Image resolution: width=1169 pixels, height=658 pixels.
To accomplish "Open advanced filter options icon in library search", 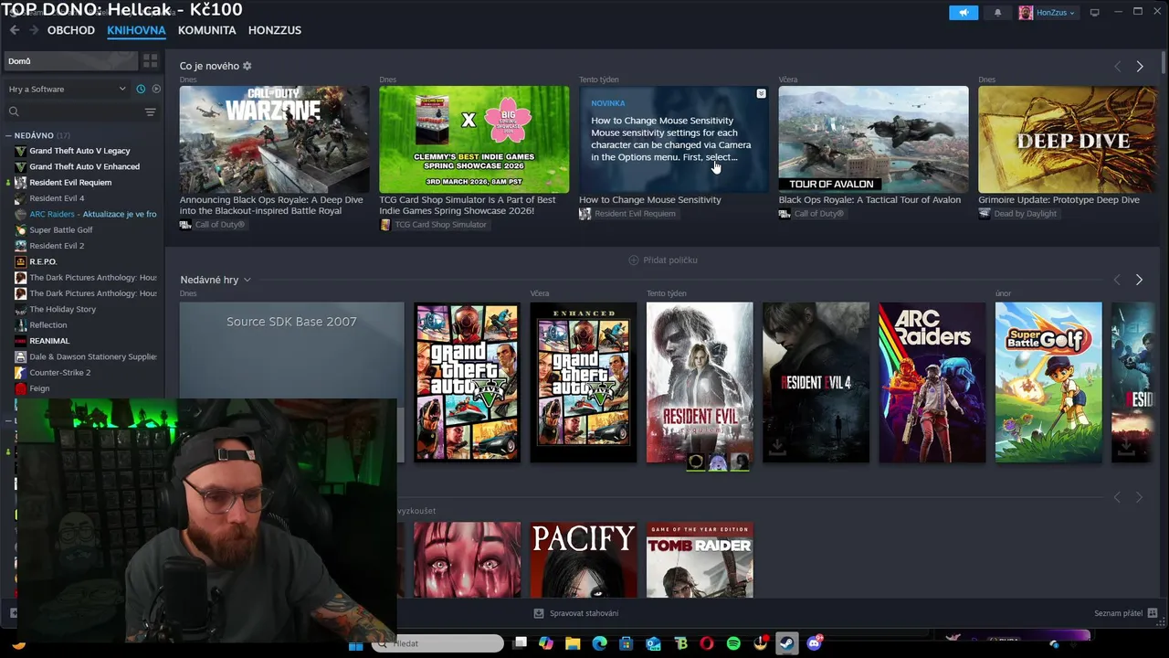I will 150,111.
